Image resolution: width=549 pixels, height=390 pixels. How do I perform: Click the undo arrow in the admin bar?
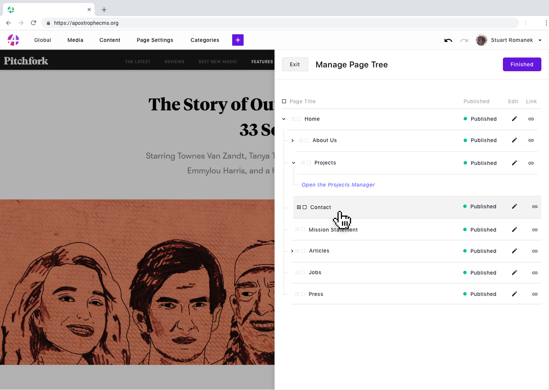pos(448,40)
